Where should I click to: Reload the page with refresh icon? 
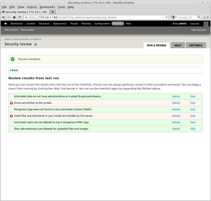tap(20, 17)
